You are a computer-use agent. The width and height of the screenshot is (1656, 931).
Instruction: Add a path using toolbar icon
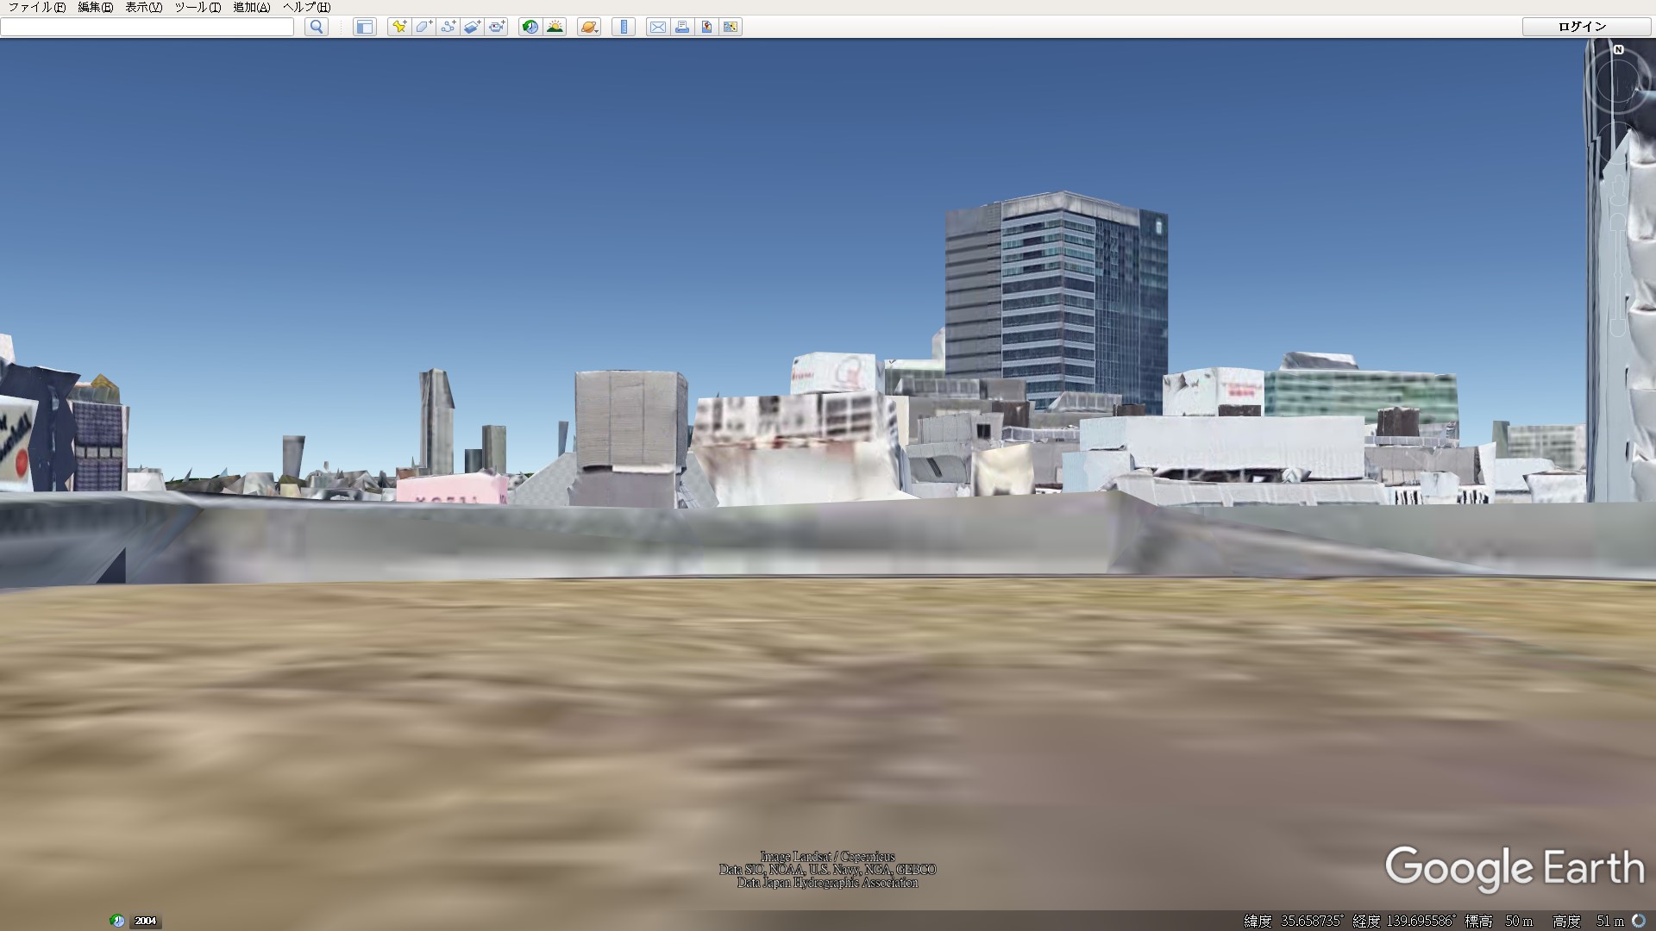[448, 27]
